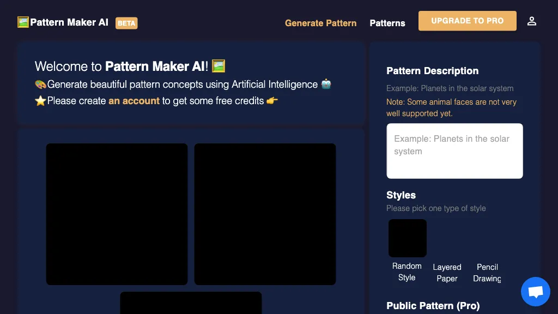The image size is (558, 314).
Task: Switch to the Patterns page
Action: pyautogui.click(x=387, y=23)
